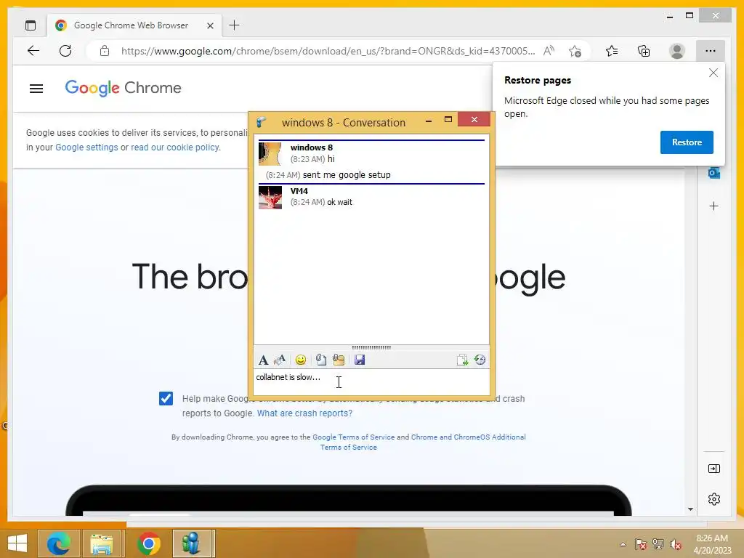Click the messenger app taskbar icon
This screenshot has height=558, width=744.
coord(192,543)
